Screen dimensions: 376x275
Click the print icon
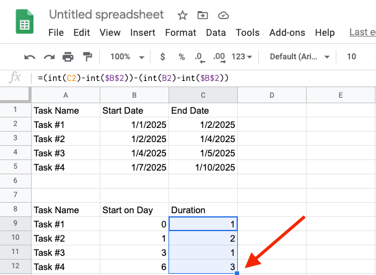[x=68, y=57]
